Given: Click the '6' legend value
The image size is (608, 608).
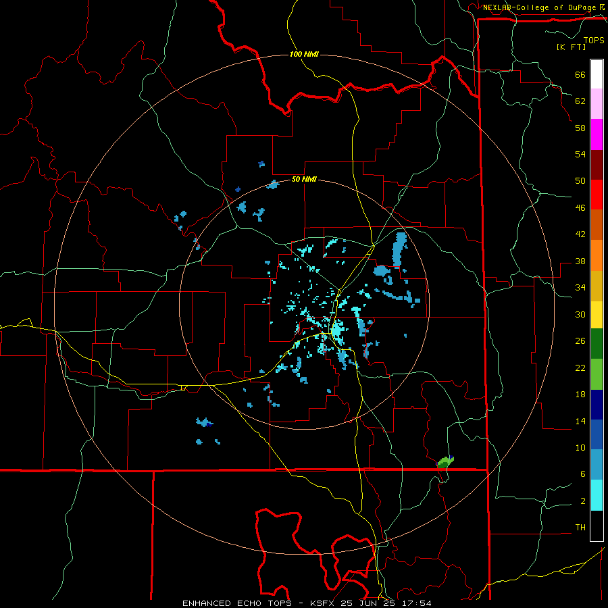Looking at the screenshot, I should coord(583,474).
